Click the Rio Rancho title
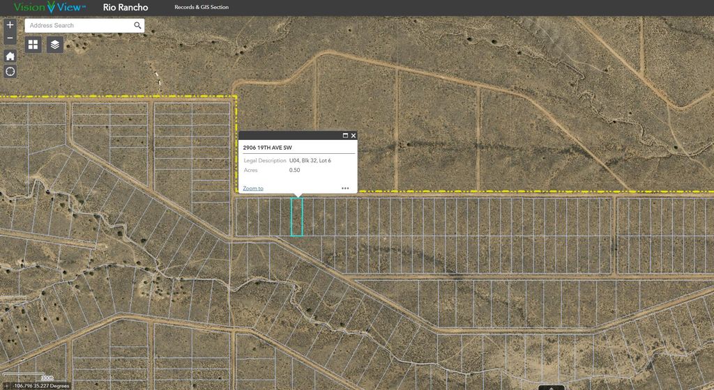The width and height of the screenshot is (714, 390). pos(126,7)
